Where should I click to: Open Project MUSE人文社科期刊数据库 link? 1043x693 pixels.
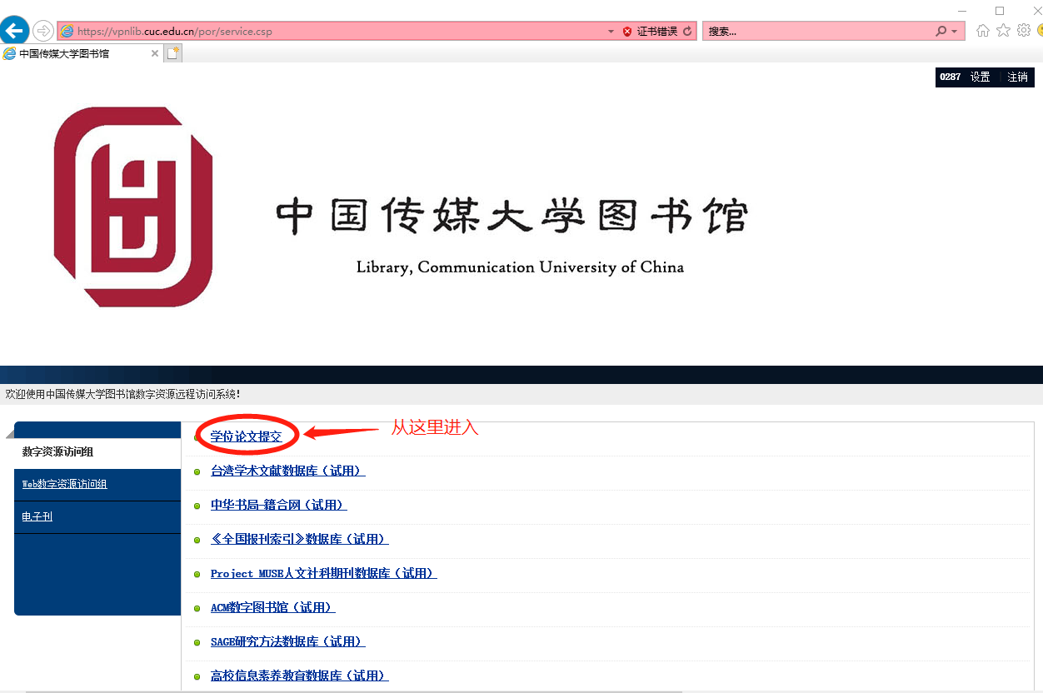[x=323, y=573]
